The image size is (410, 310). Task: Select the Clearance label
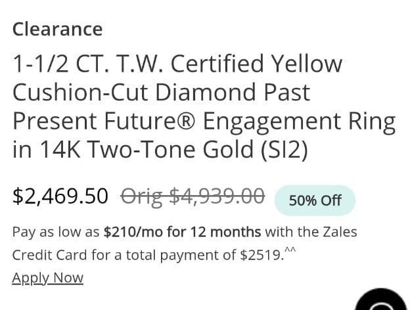[x=57, y=29]
